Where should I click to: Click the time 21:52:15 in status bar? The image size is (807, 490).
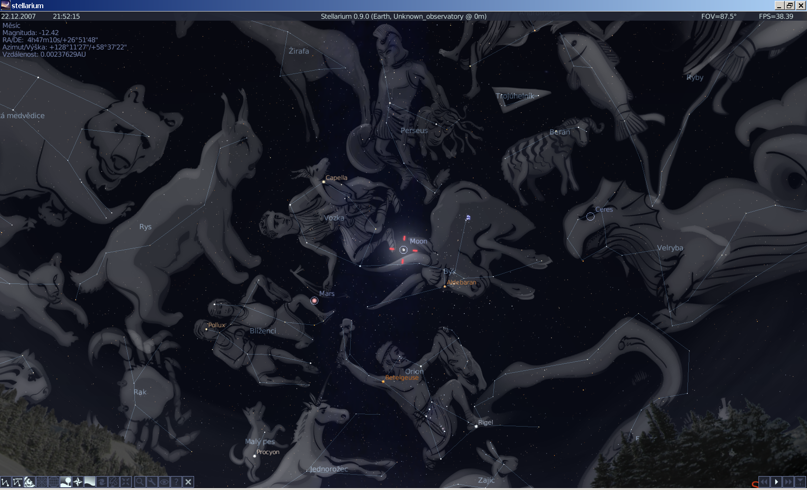point(66,16)
